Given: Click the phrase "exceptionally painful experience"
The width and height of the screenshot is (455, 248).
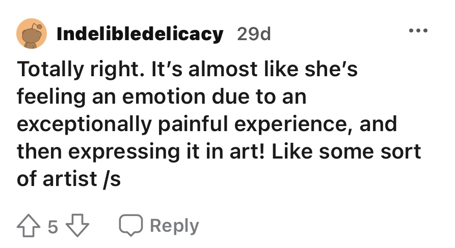Looking at the screenshot, I should (x=181, y=125).
